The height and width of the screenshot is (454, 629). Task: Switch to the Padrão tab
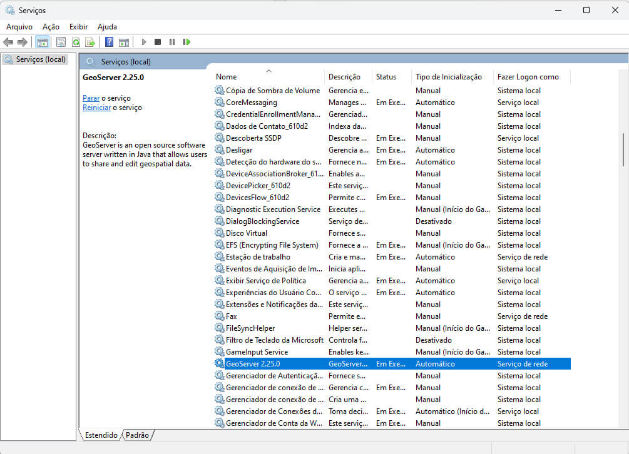(x=136, y=435)
